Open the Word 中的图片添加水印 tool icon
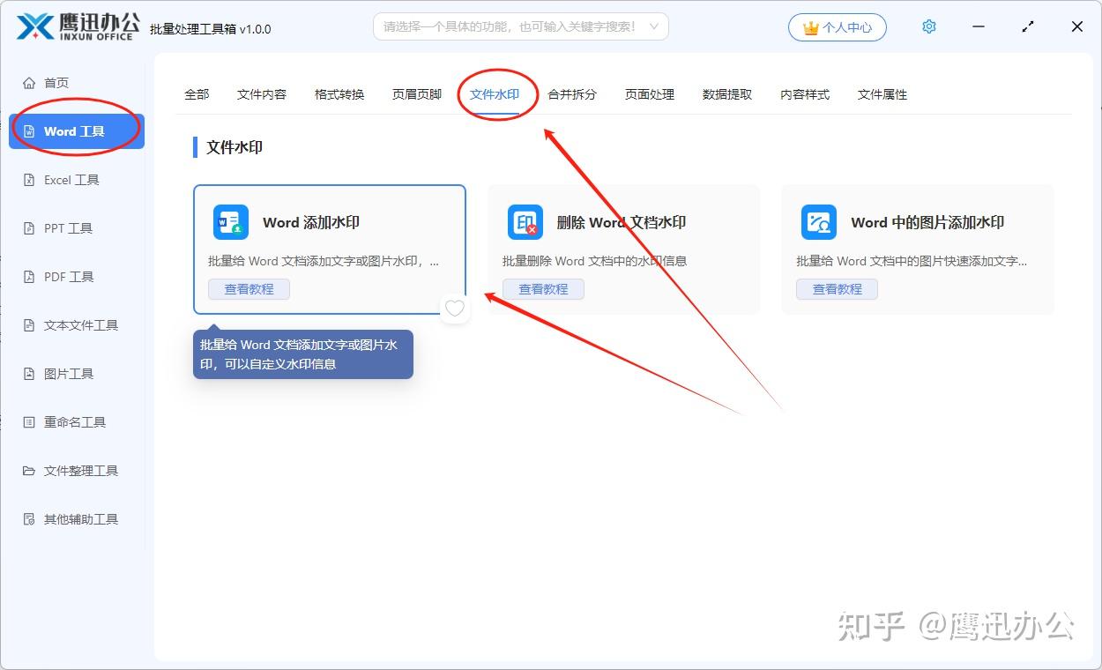Viewport: 1102px width, 670px height. (x=818, y=222)
